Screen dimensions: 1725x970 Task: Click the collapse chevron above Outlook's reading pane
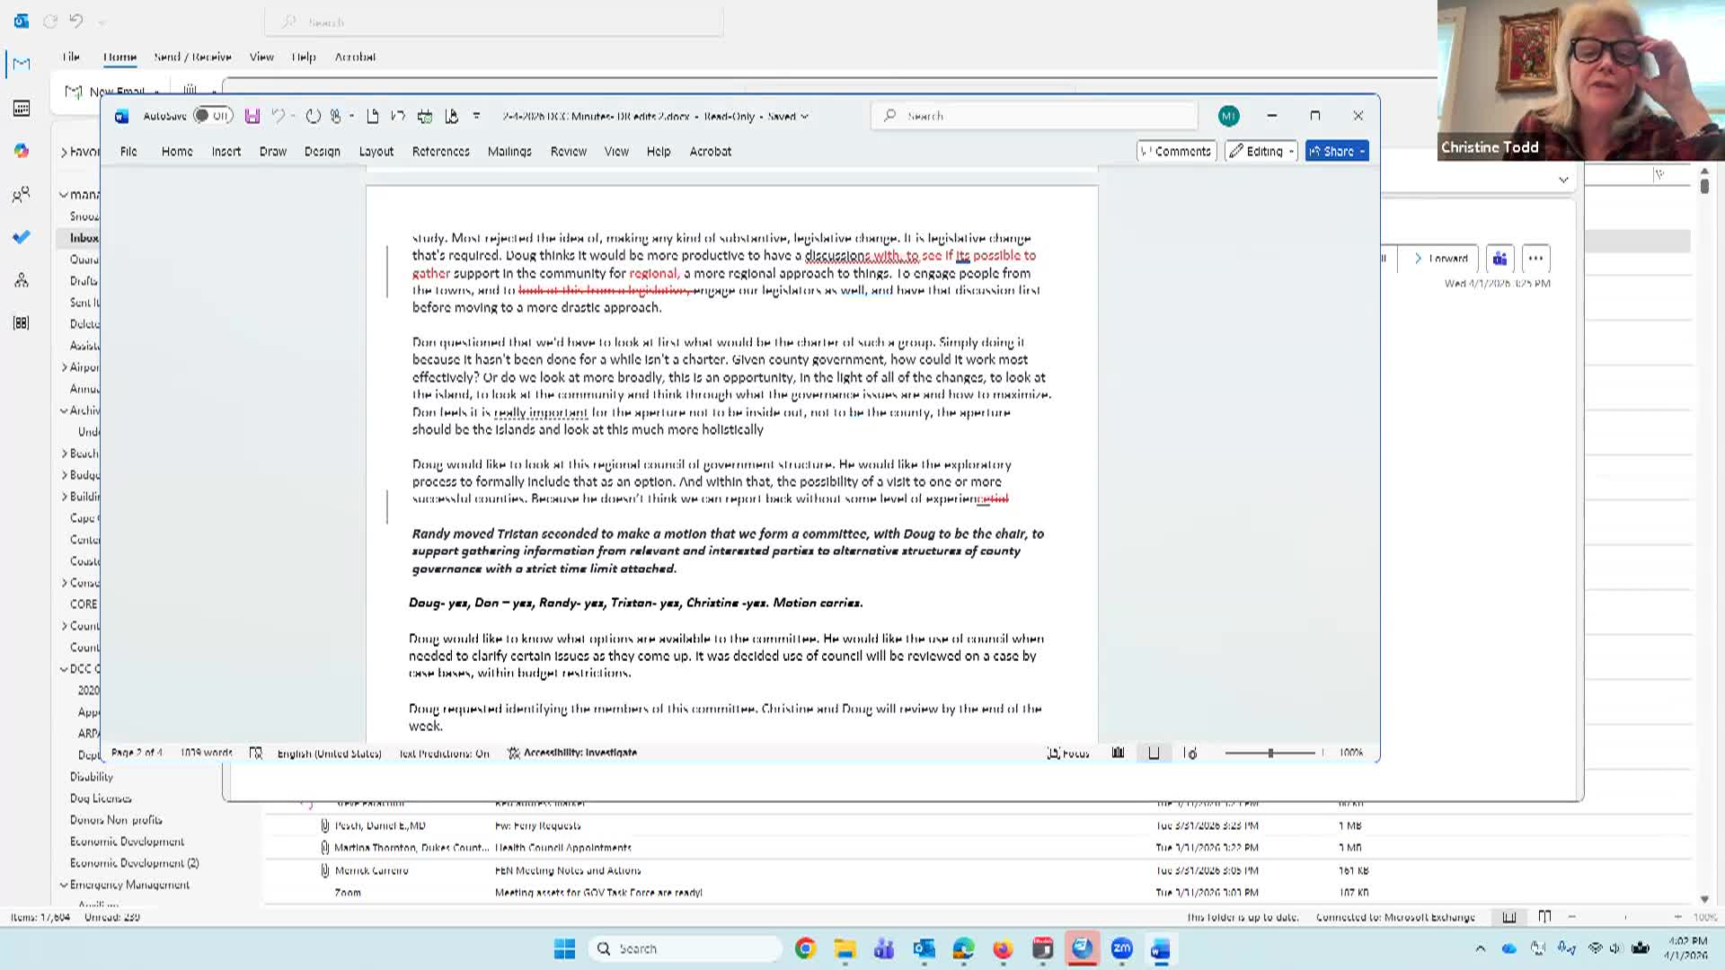pyautogui.click(x=1563, y=180)
